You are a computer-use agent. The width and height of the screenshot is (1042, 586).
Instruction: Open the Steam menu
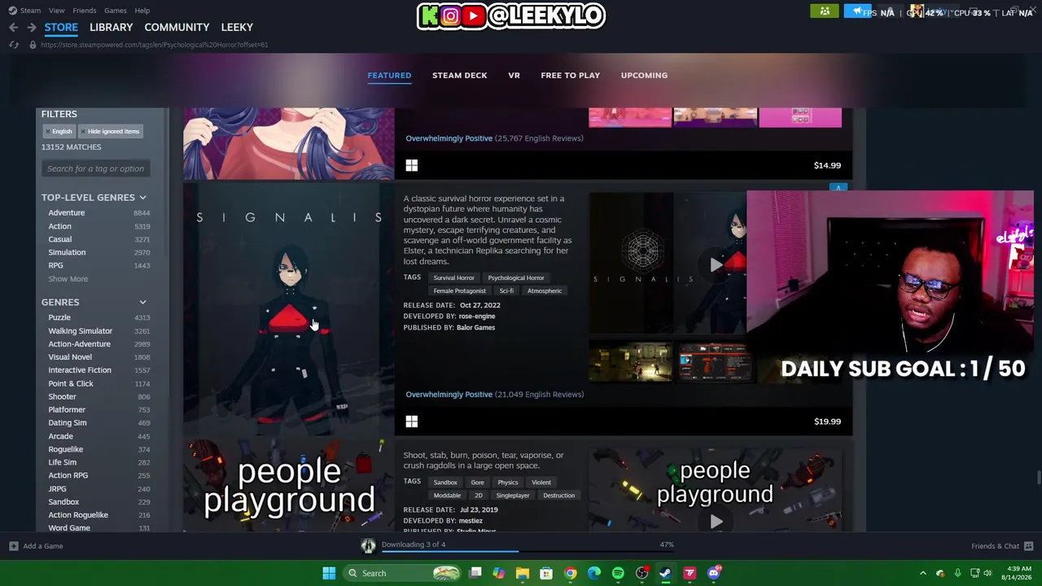(30, 11)
